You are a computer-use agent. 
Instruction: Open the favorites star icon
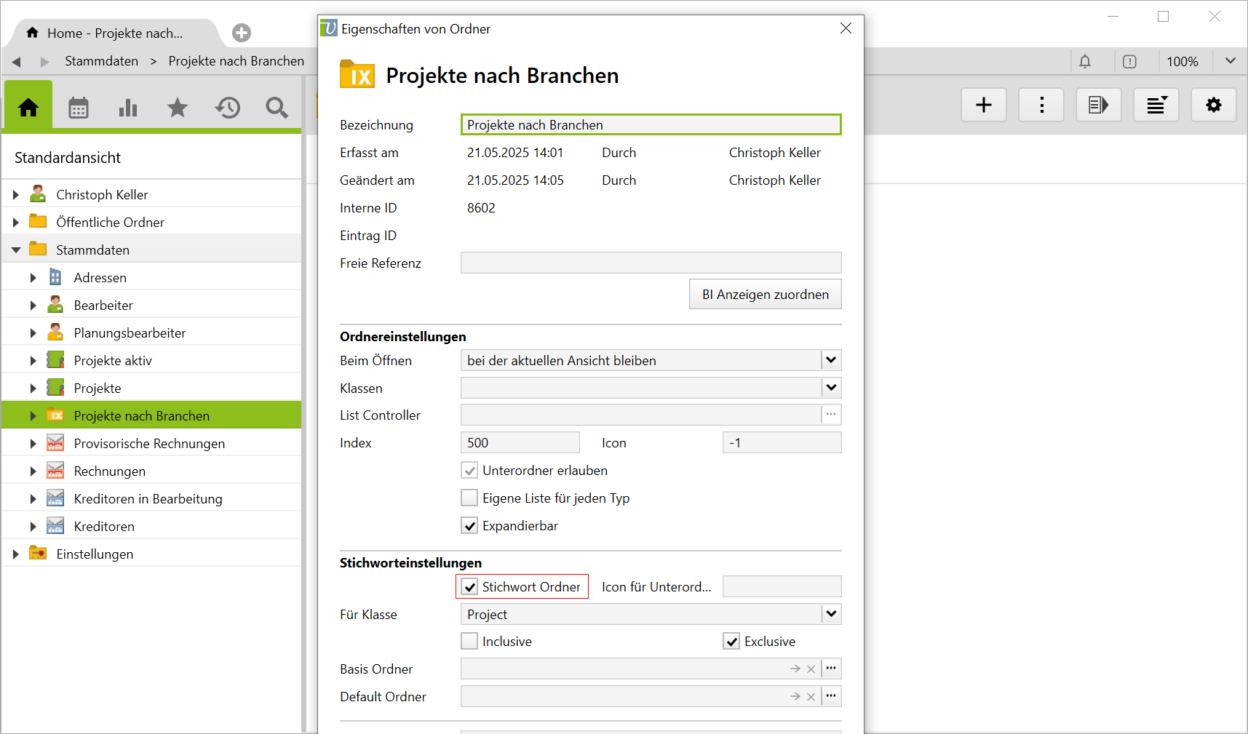178,108
